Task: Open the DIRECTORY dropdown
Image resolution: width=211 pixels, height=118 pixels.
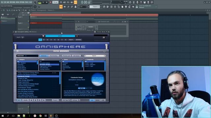Action: 27,56
